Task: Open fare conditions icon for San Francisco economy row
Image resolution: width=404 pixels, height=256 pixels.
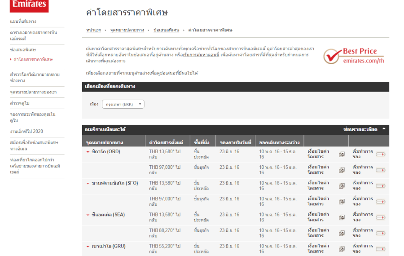Action: pos(342,186)
